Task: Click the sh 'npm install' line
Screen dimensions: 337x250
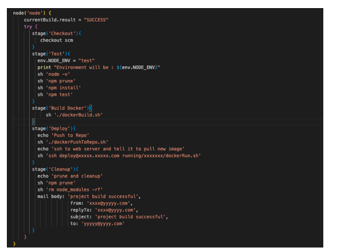Action: point(59,88)
